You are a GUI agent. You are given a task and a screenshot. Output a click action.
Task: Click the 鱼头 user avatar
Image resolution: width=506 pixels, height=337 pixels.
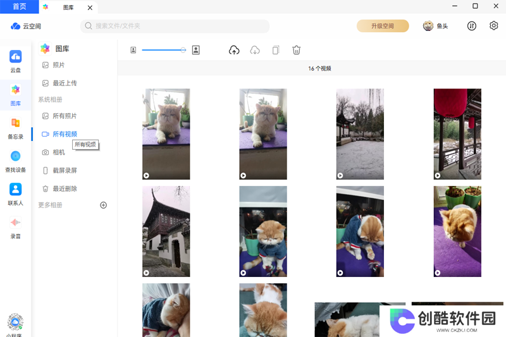428,26
